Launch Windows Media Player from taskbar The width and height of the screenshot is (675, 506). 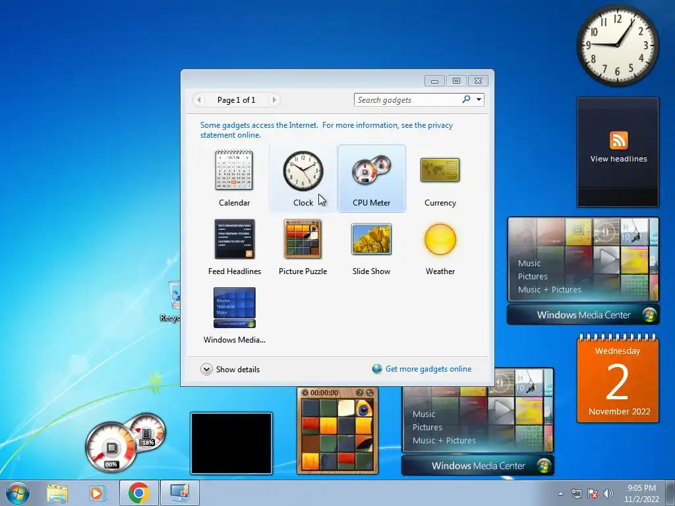[97, 493]
